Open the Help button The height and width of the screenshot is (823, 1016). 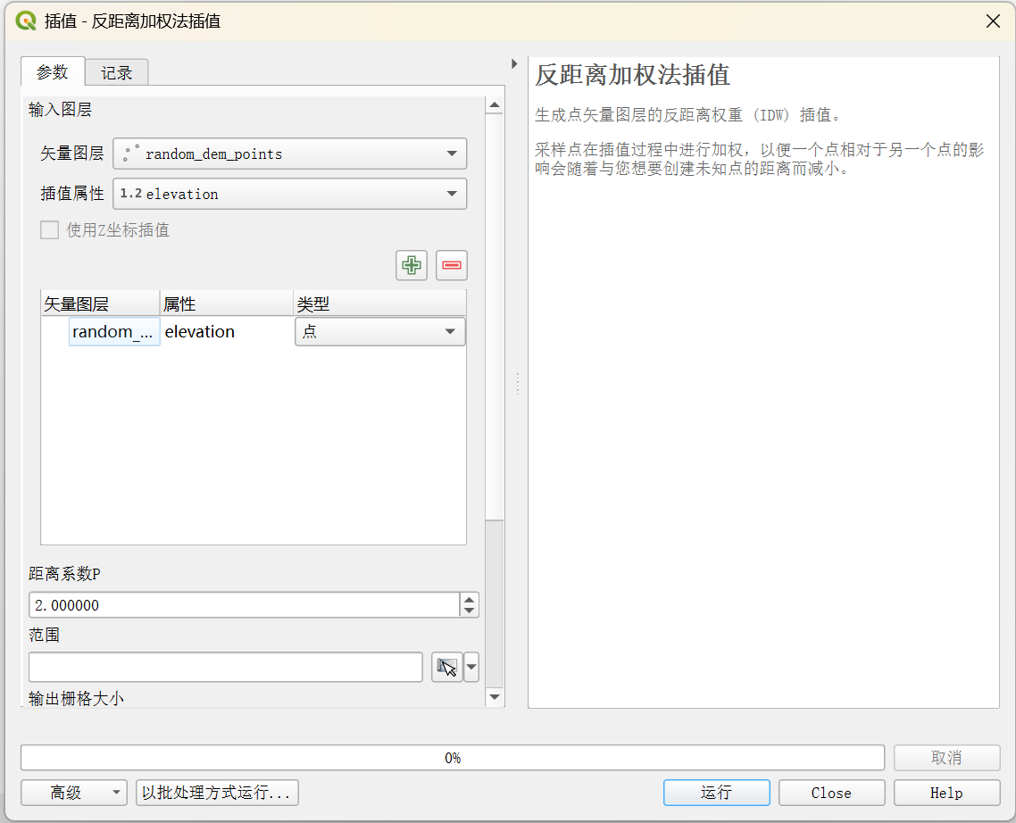coord(946,793)
